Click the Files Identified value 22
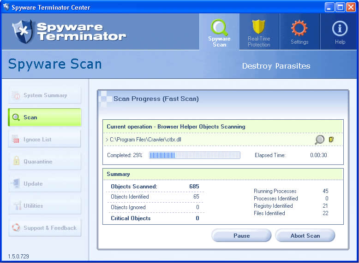The image size is (359, 263). click(325, 213)
